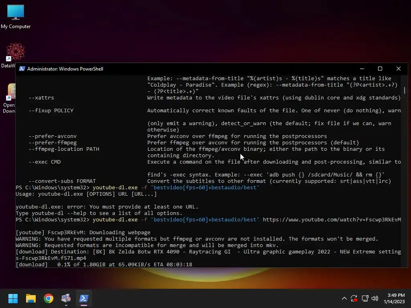Open the Windows Start menu

tap(13, 298)
